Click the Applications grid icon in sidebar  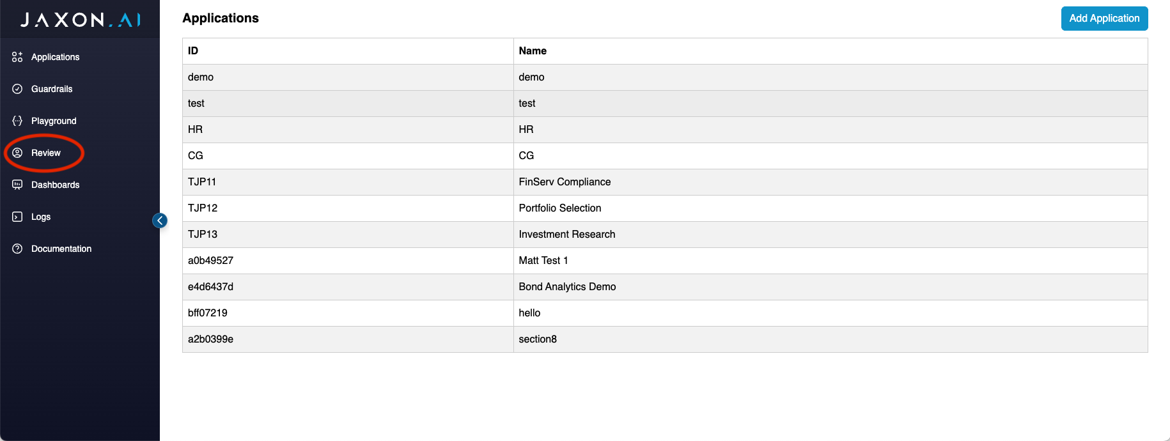(x=17, y=57)
